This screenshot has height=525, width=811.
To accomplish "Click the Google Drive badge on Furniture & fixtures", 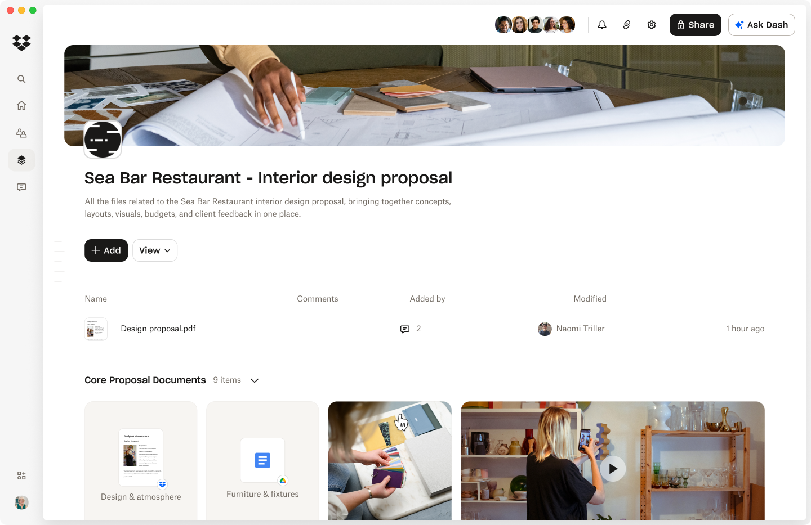I will (283, 481).
